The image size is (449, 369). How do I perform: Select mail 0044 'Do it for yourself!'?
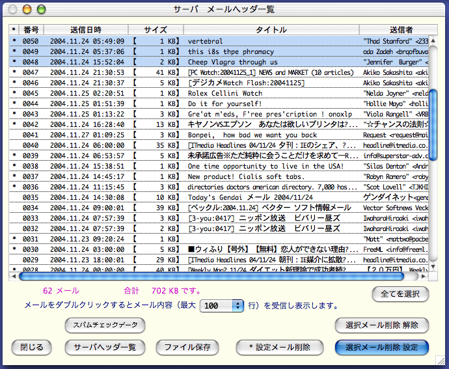(x=219, y=103)
